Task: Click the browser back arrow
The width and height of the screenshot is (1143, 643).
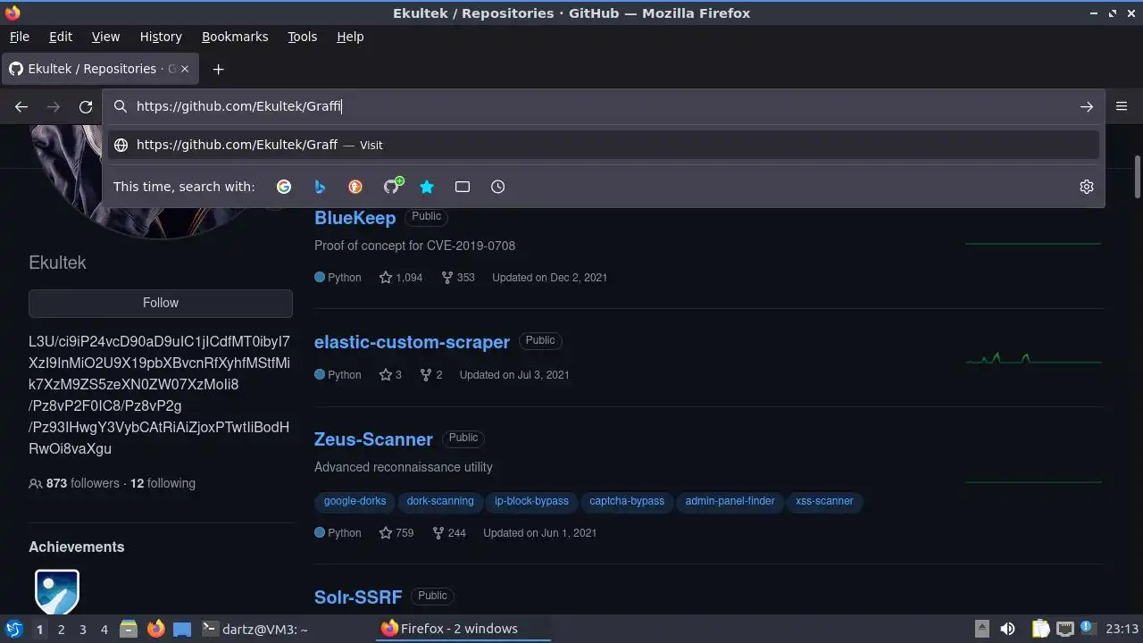Action: click(x=21, y=106)
